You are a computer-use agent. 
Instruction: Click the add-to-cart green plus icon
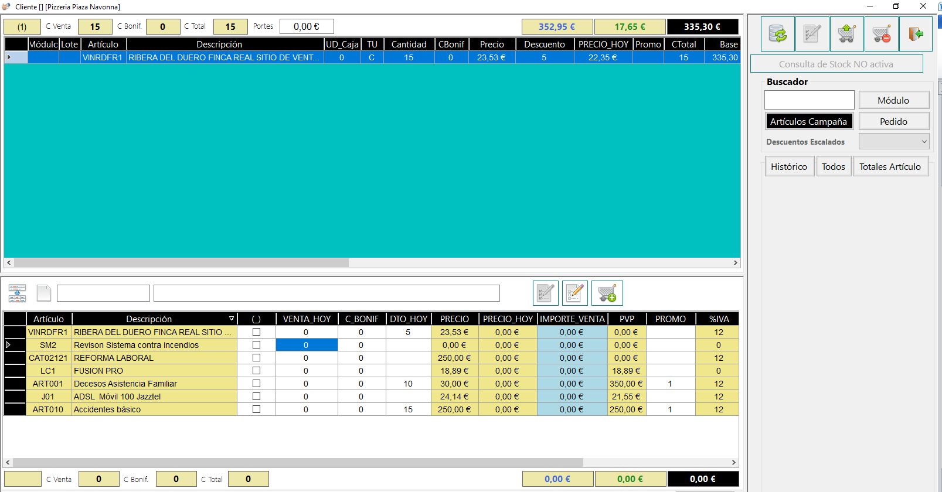(x=607, y=293)
